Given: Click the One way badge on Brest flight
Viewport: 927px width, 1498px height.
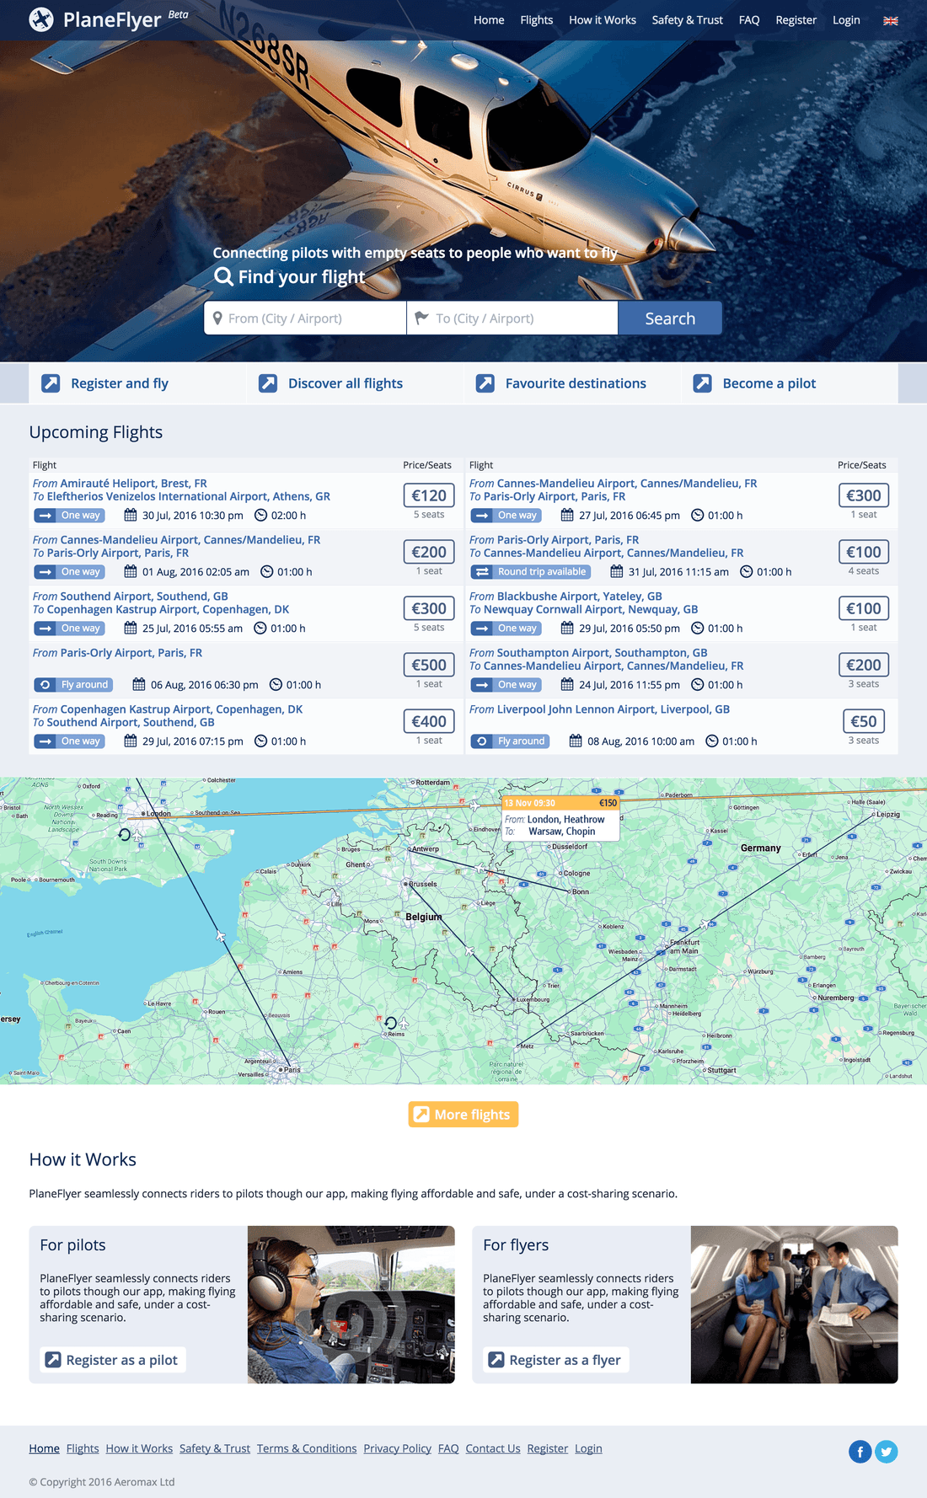Looking at the screenshot, I should pyautogui.click(x=69, y=516).
